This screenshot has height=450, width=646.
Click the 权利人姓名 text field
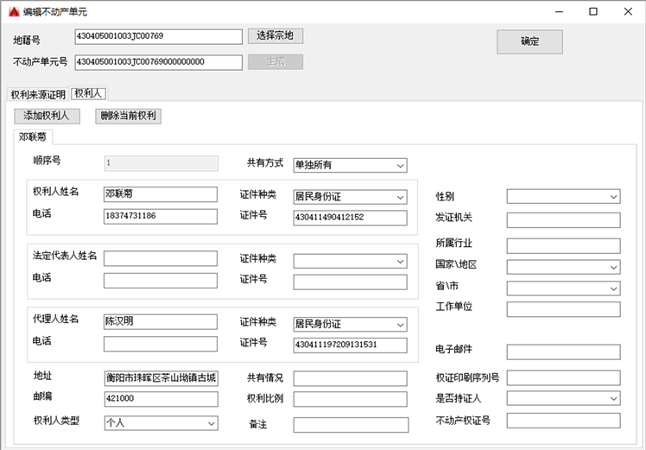(x=161, y=194)
